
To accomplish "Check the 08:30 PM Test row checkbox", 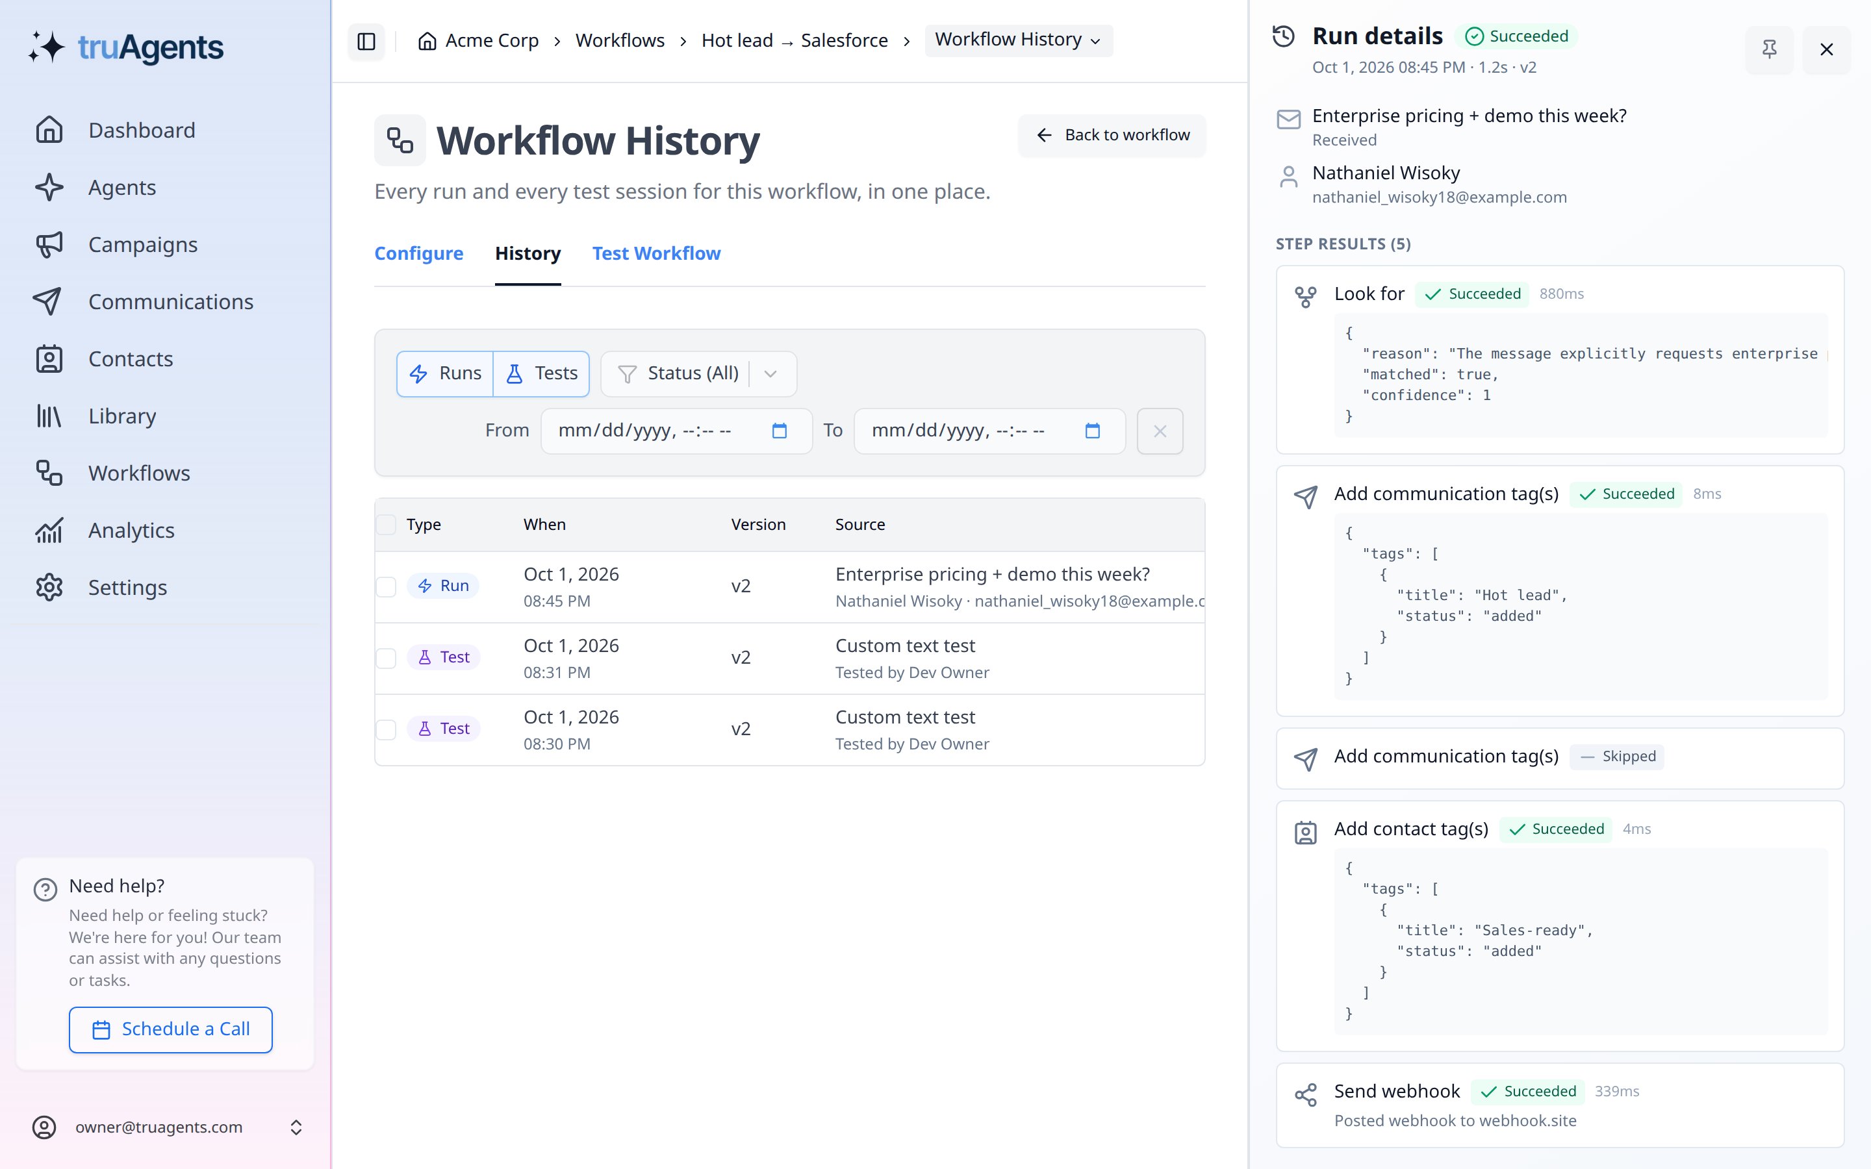I will [x=386, y=729].
